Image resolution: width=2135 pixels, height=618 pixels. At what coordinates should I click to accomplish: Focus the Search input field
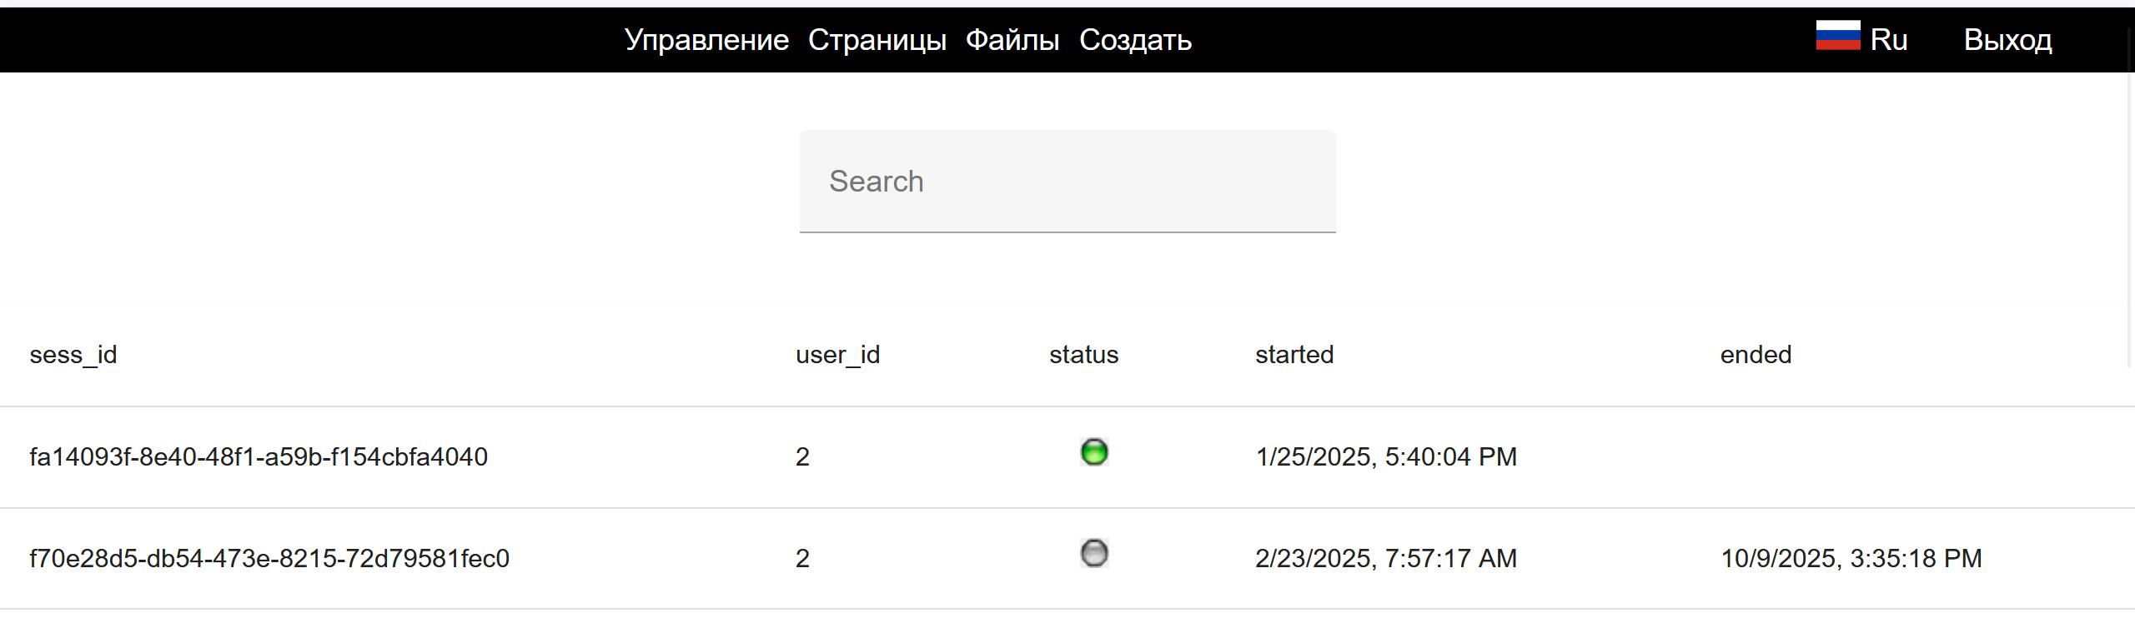click(1067, 182)
